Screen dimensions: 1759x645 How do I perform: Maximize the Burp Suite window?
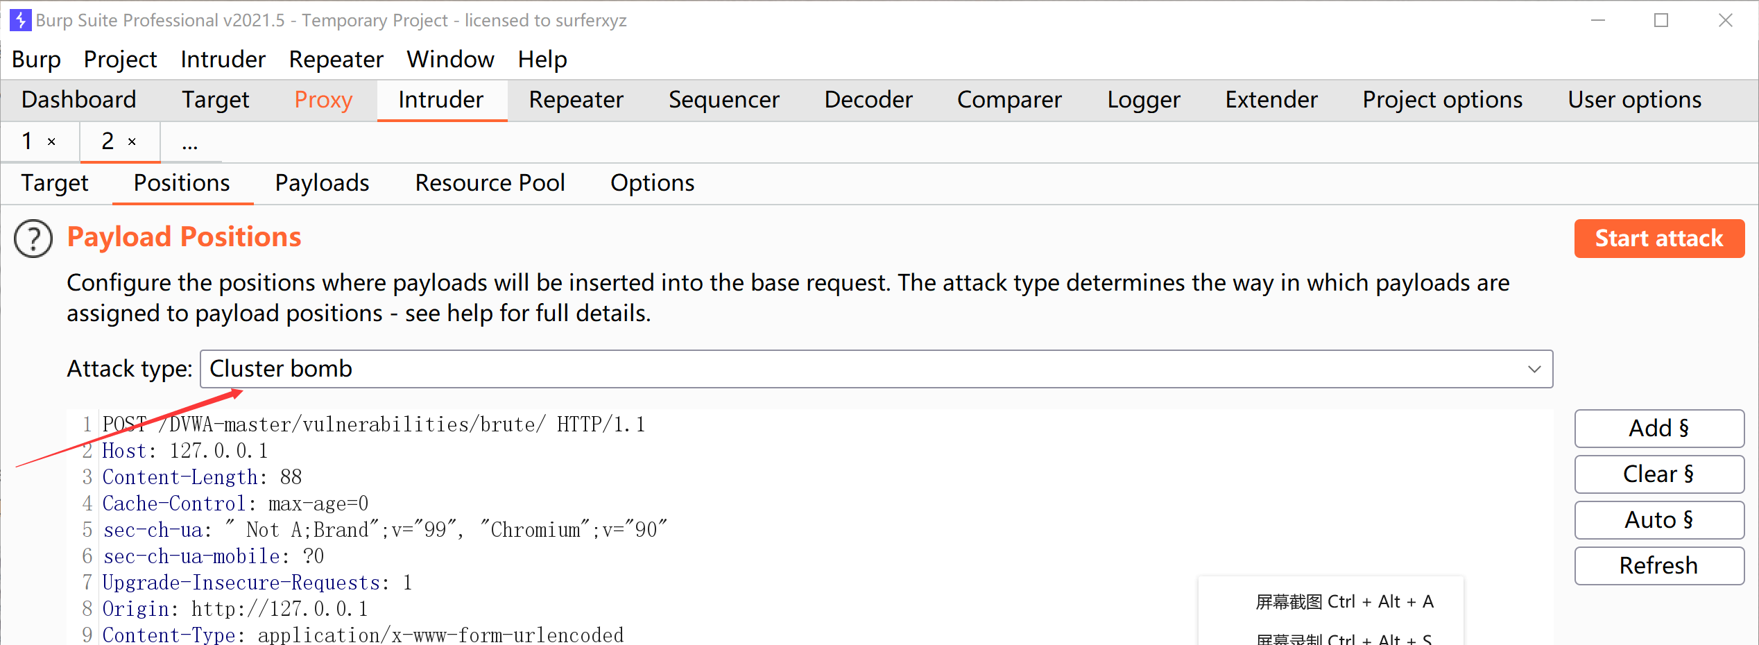tap(1661, 21)
